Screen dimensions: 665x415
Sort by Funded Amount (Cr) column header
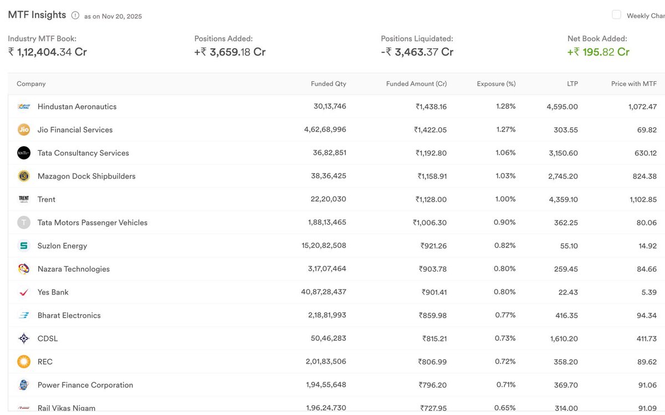(x=416, y=84)
